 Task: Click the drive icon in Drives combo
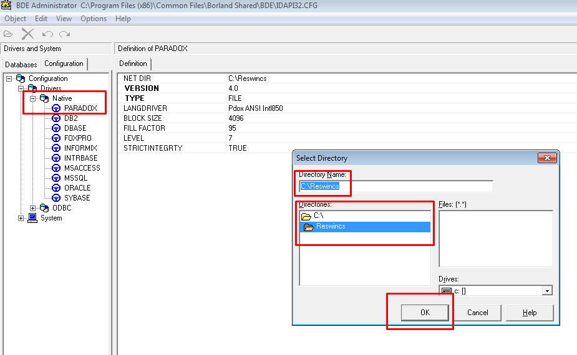pos(447,291)
